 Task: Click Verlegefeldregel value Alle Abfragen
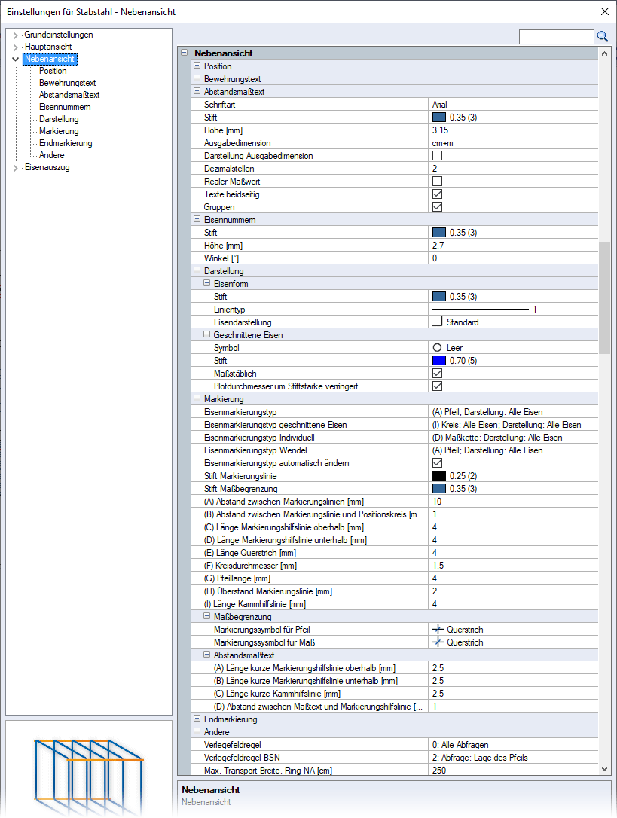tap(460, 744)
